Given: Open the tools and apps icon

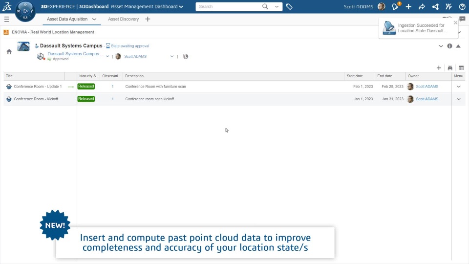Looking at the screenshot, I should click(x=448, y=6).
